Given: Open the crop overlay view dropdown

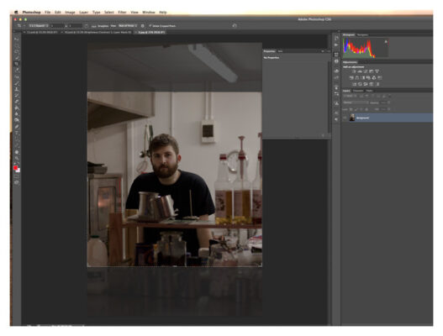Looking at the screenshot, I should (128, 26).
